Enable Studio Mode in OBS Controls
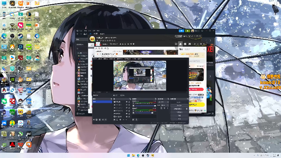281x158 pixels. pyautogui.click(x=179, y=112)
